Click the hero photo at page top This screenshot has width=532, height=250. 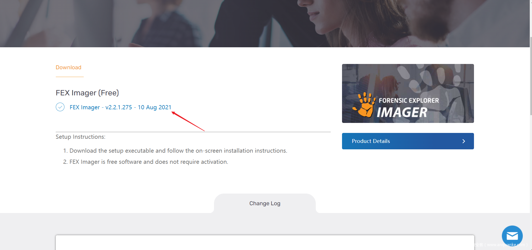(x=265, y=24)
